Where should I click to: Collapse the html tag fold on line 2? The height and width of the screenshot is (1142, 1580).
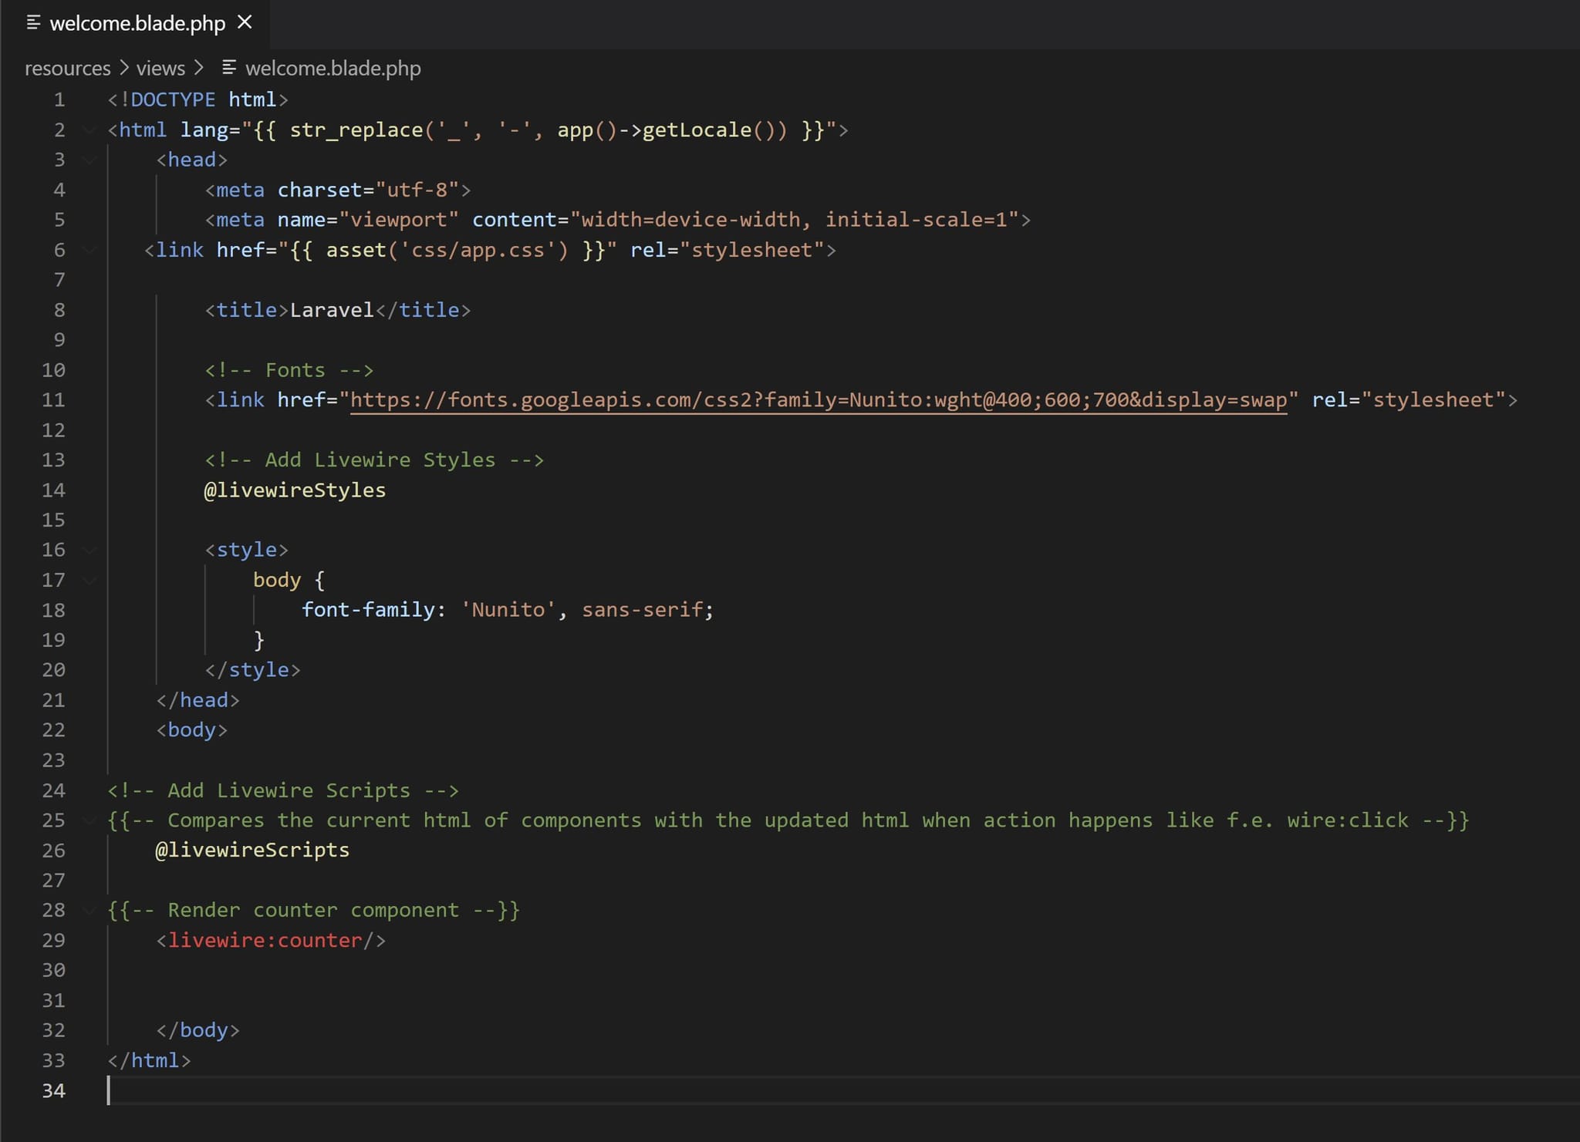tap(90, 130)
